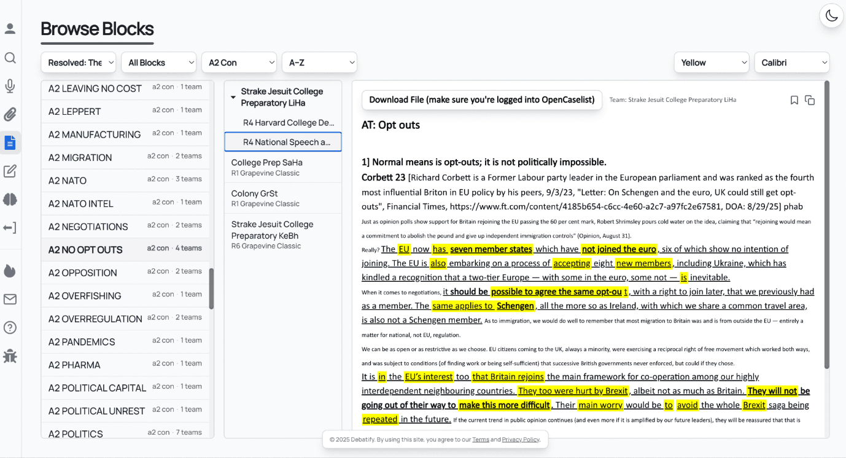The image size is (846, 458).
Task: Open the Privacy Policy link
Action: 521,440
